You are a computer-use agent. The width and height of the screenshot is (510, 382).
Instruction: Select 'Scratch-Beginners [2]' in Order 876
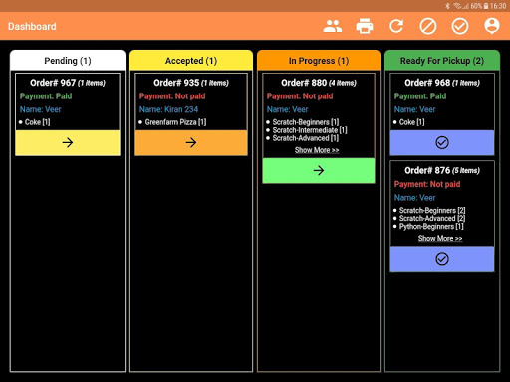tap(432, 210)
